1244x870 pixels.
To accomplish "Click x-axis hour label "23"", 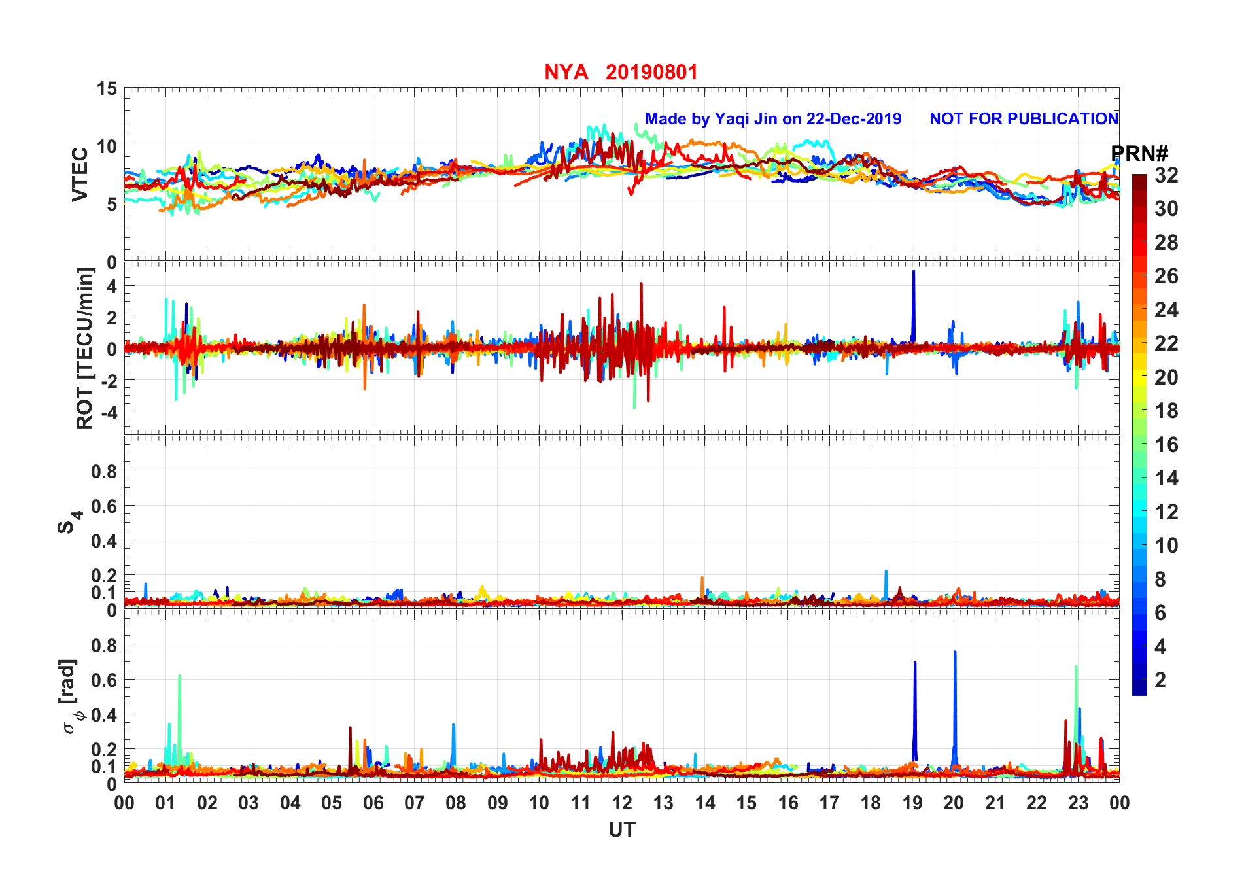I will [x=1079, y=803].
